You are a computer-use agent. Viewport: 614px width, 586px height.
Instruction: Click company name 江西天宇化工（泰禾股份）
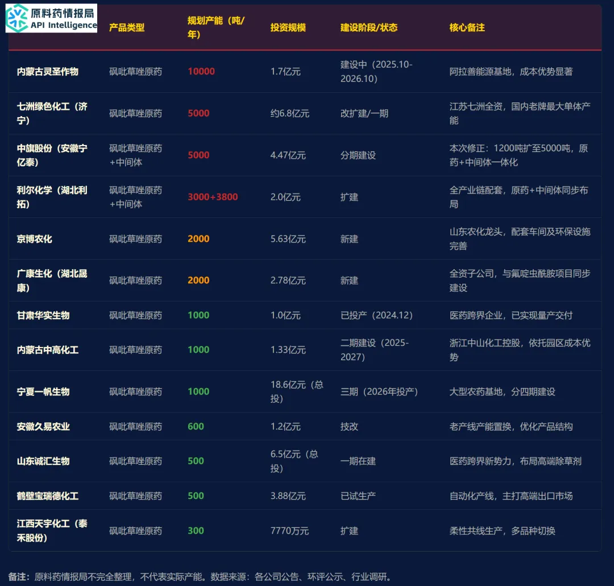point(52,531)
